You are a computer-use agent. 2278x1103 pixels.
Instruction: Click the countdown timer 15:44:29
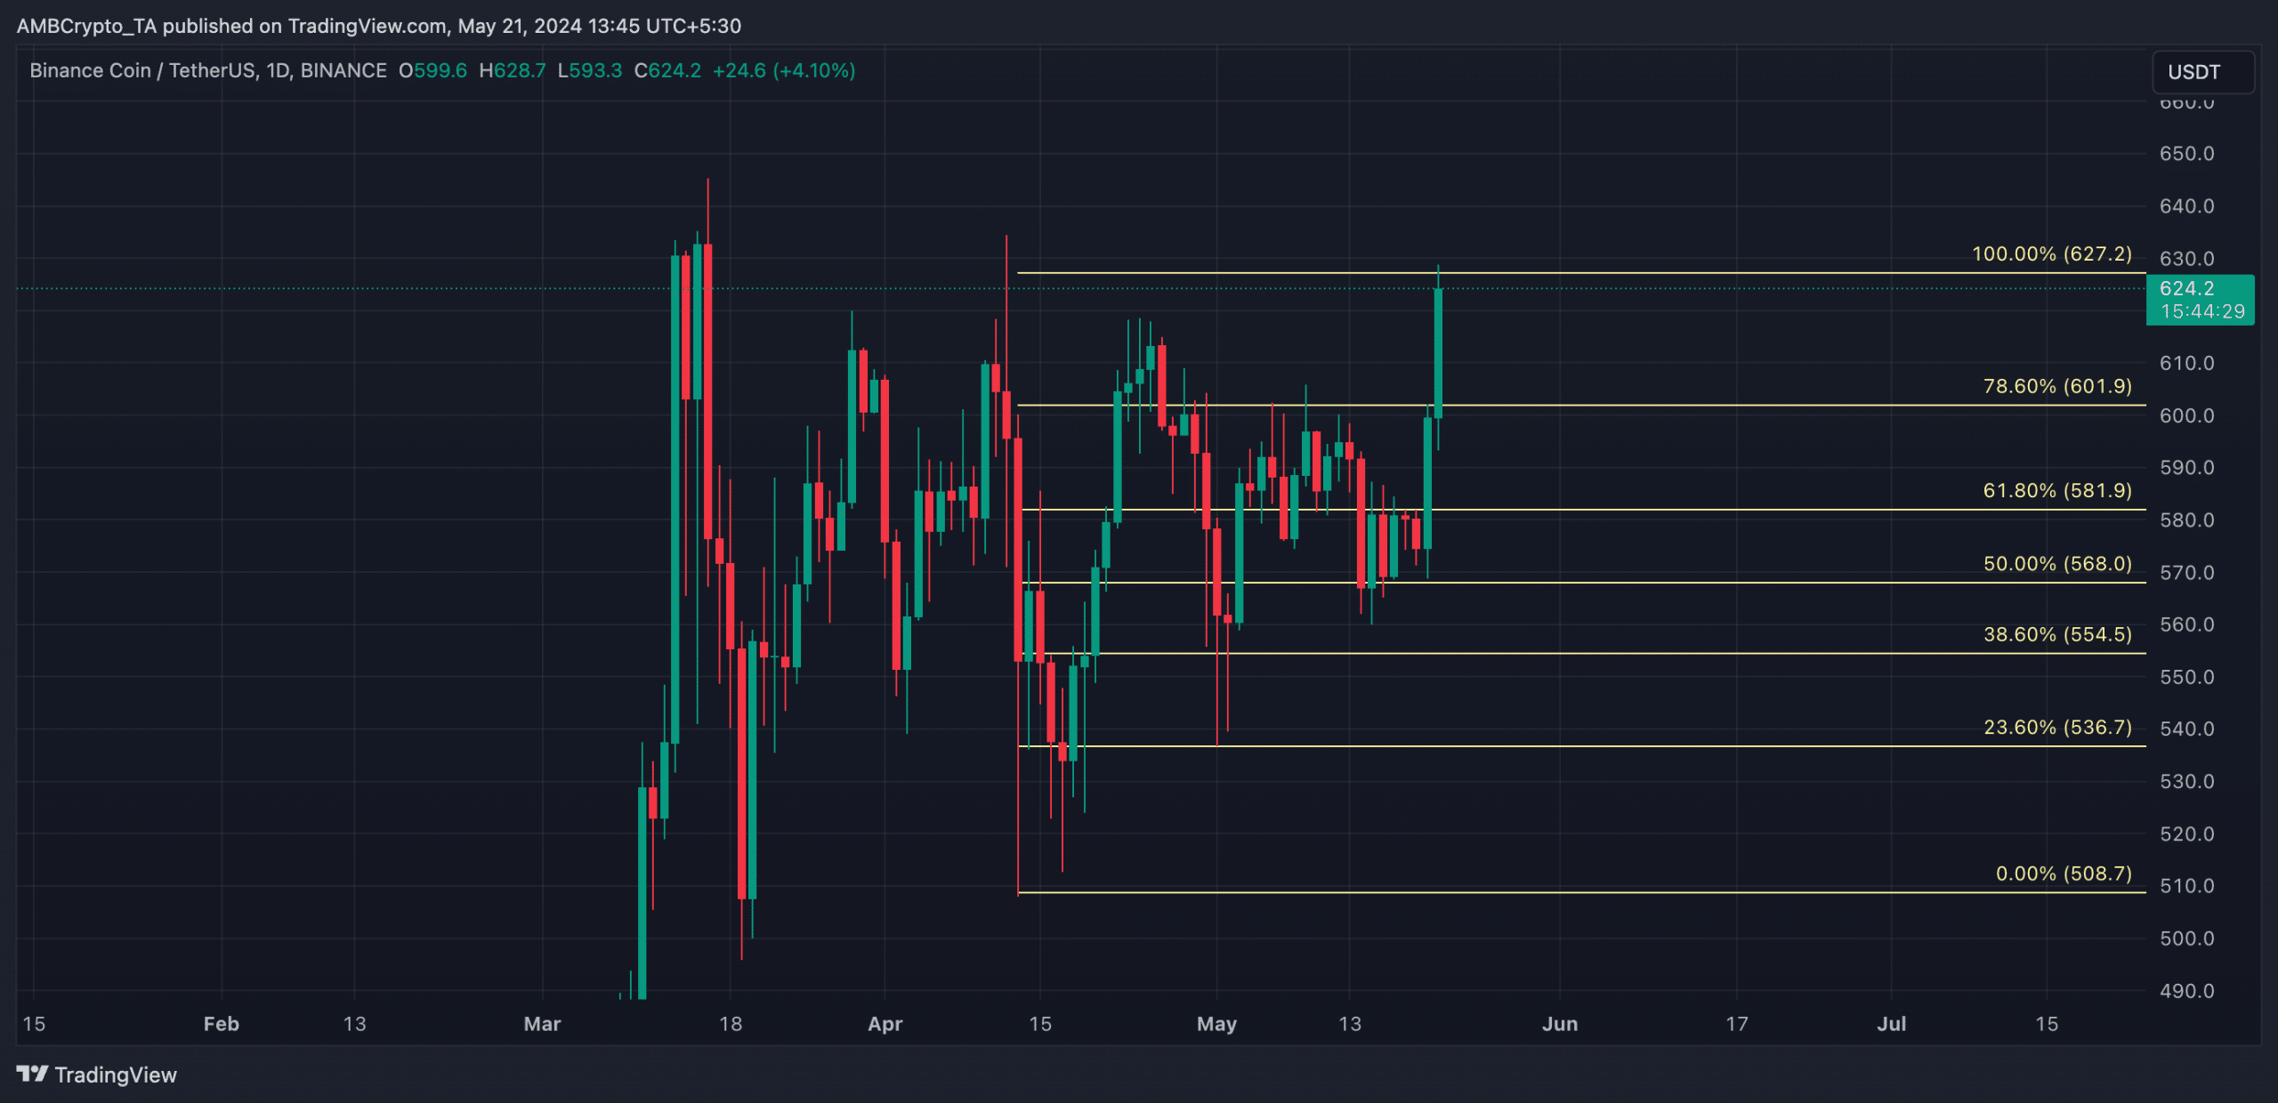2202,311
